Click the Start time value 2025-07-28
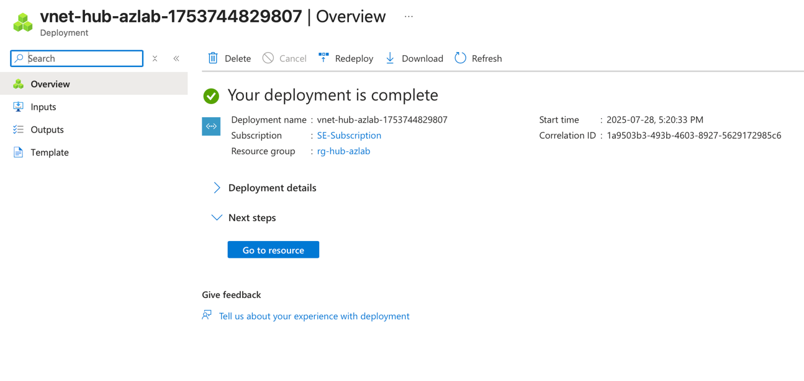This screenshot has width=804, height=381. [655, 120]
